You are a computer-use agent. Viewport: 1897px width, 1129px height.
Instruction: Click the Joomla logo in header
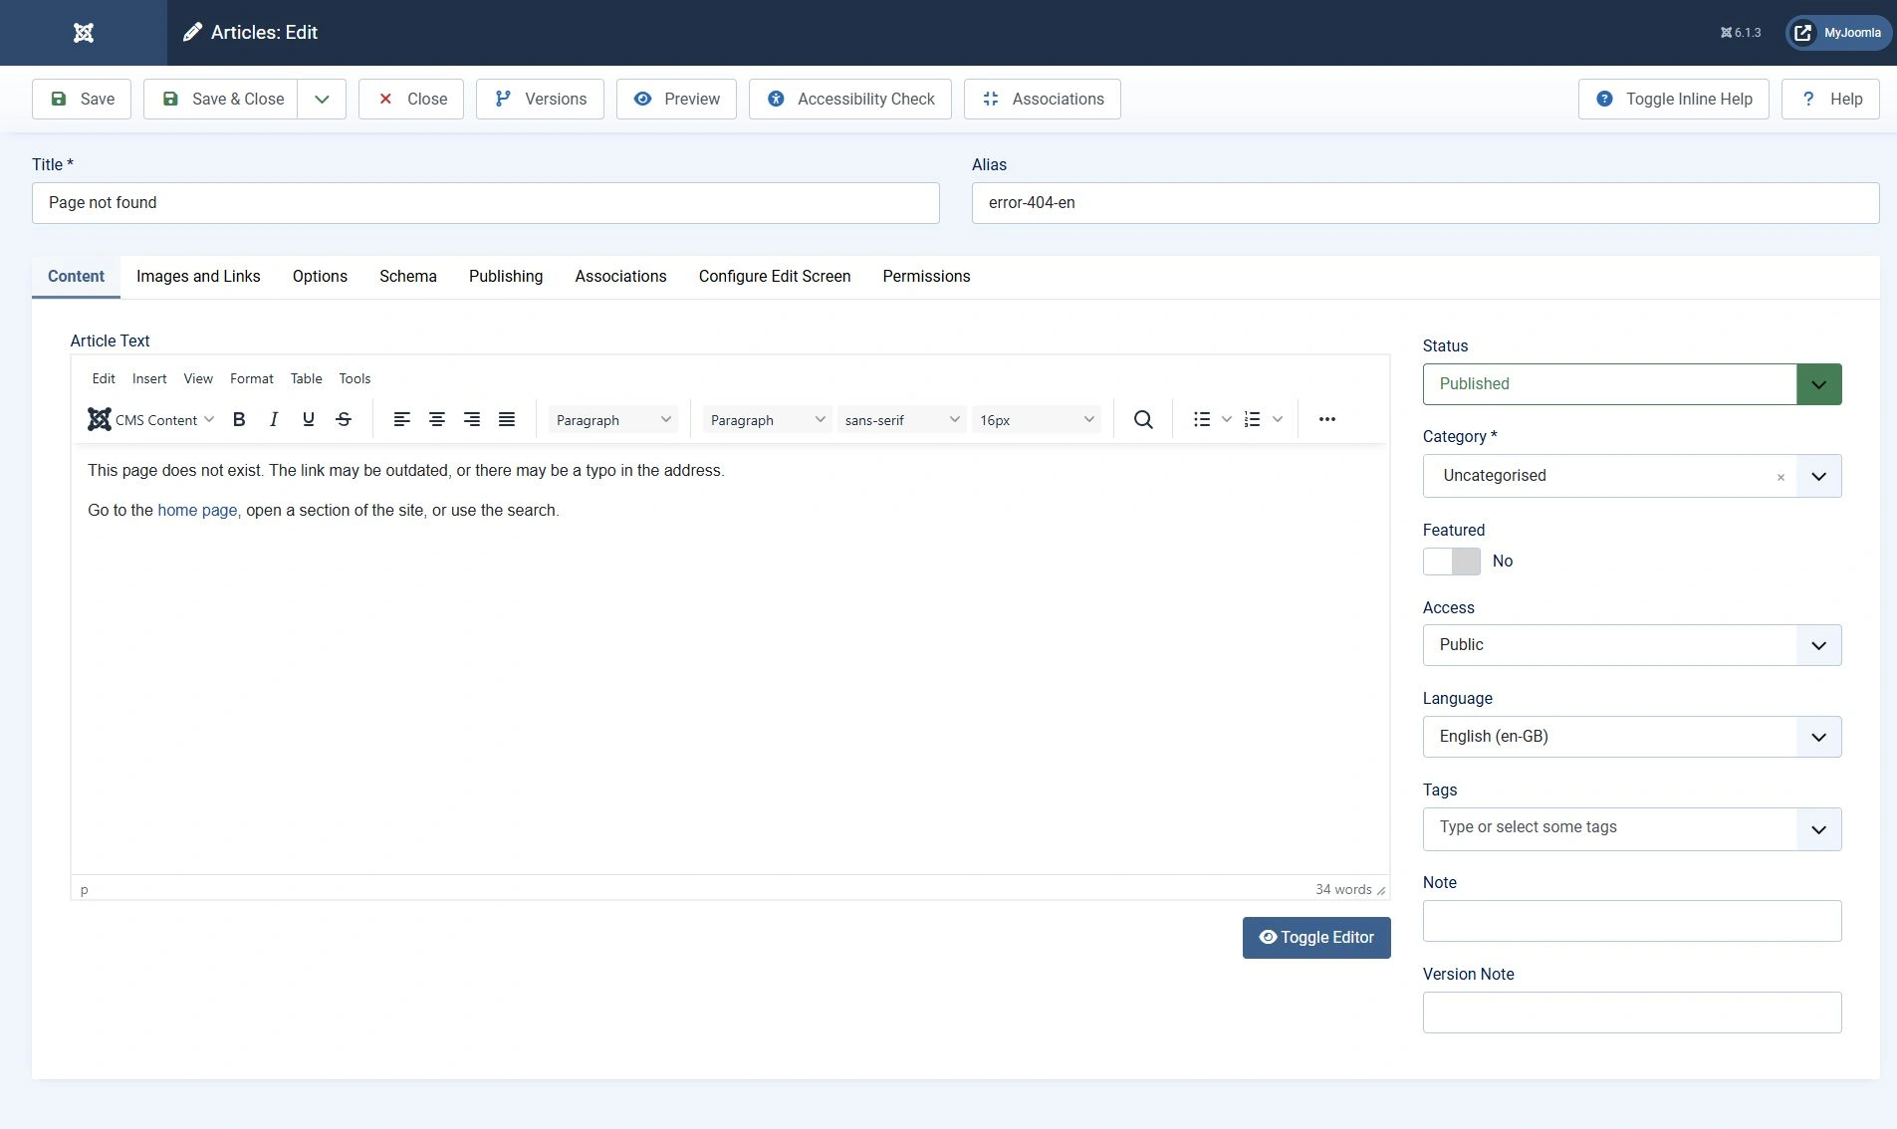[84, 33]
